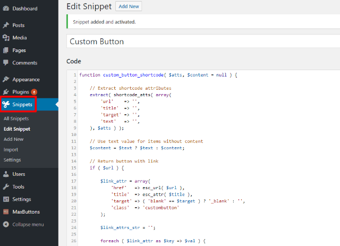
Task: Open the All Snippets submenu link
Action: point(16,118)
